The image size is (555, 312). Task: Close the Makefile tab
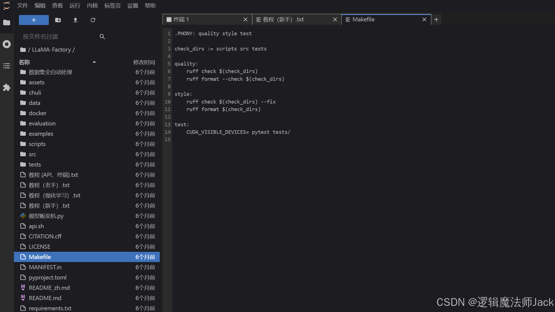pos(424,19)
